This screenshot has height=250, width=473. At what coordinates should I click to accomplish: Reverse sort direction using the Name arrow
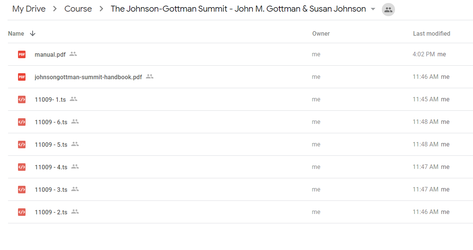pyautogui.click(x=33, y=33)
